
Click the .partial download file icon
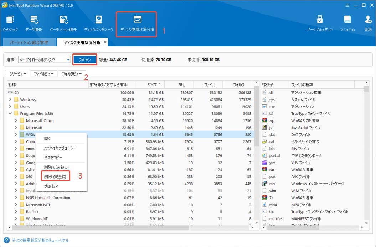[264, 155]
